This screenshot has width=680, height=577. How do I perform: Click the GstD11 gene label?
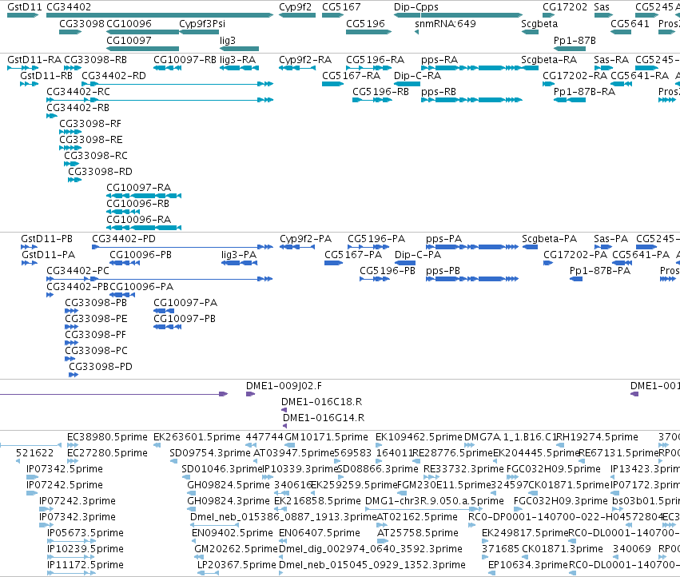tap(25, 7)
